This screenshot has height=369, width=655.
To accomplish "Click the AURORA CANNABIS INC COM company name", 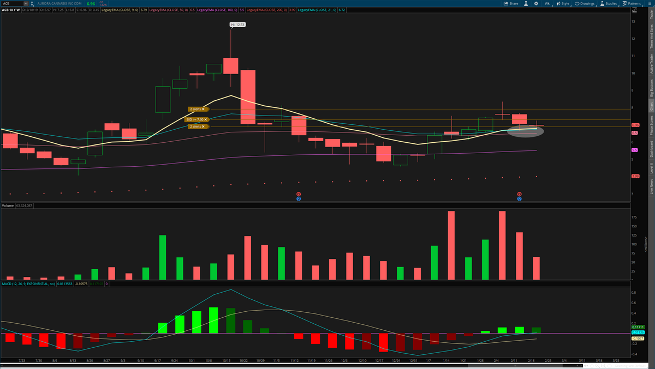I will click(61, 3).
